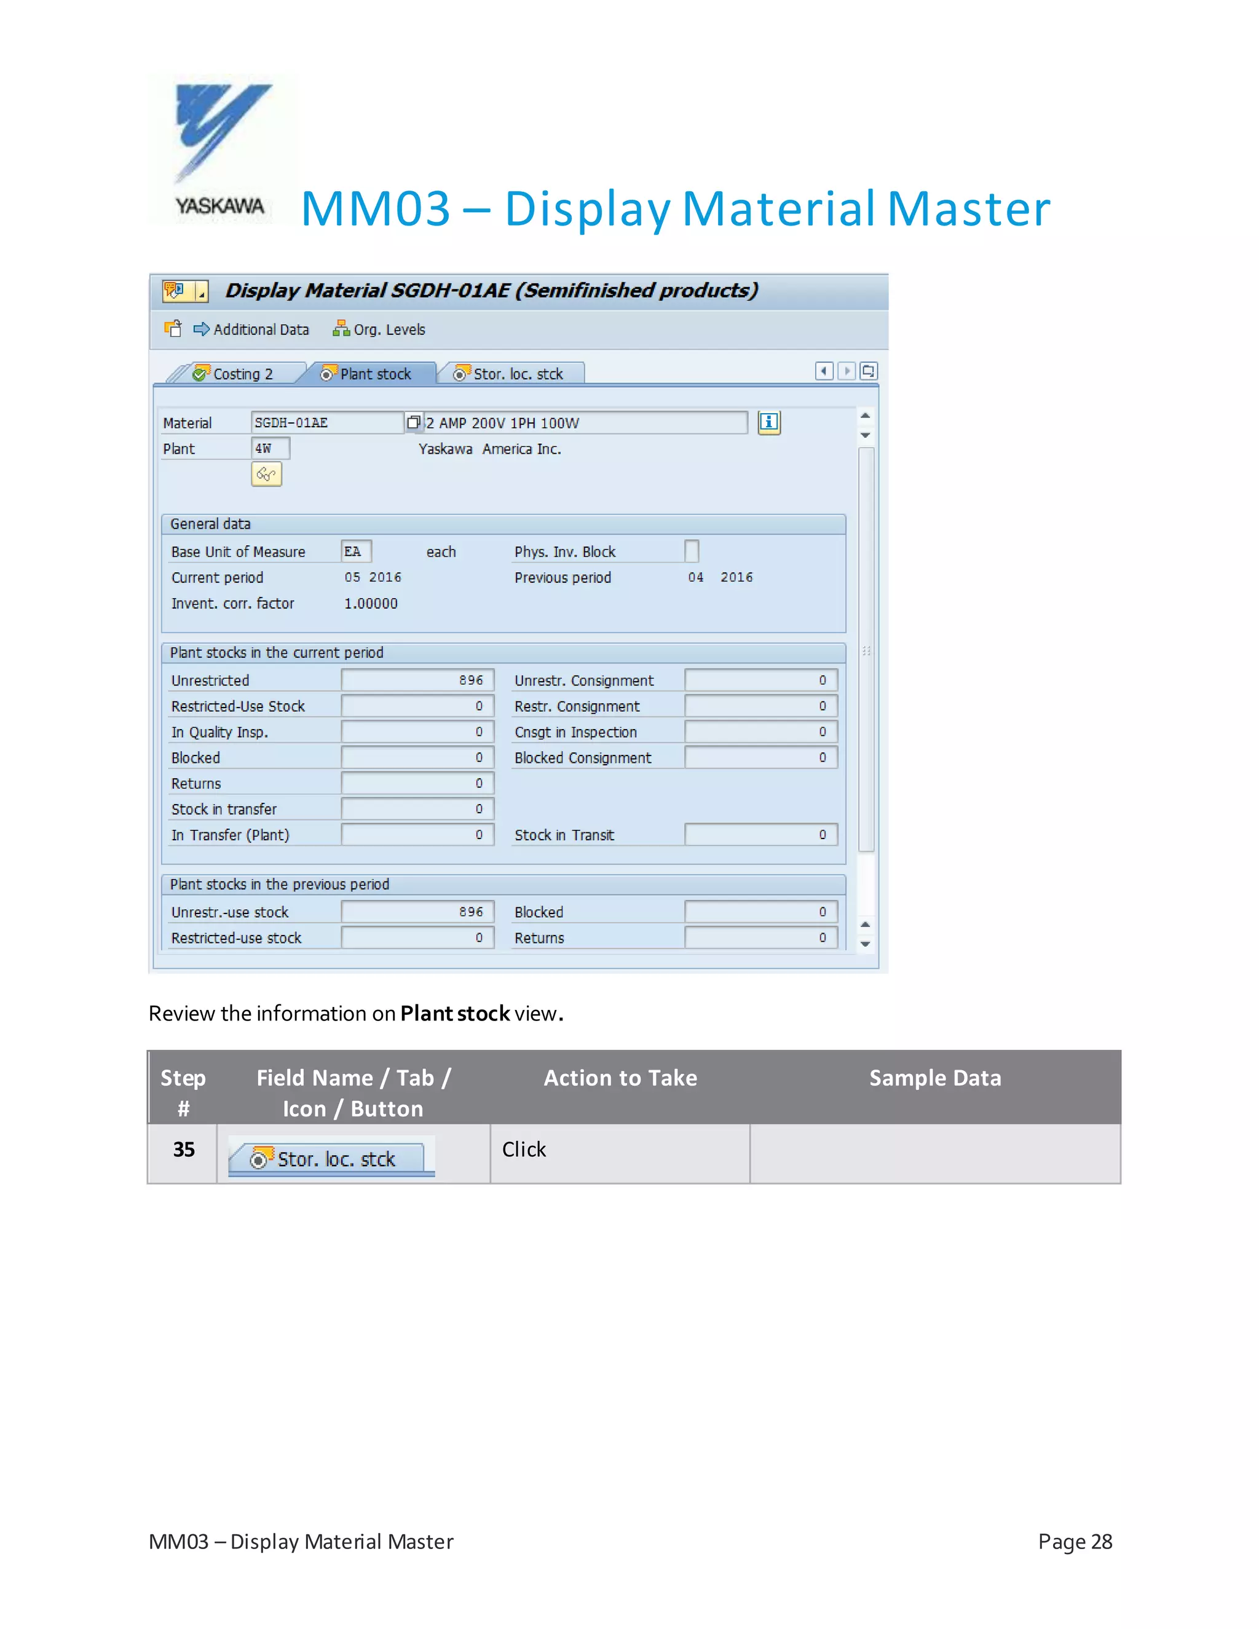The image size is (1259, 1629).
Task: Click the material search help icon
Action: pyautogui.click(x=414, y=422)
